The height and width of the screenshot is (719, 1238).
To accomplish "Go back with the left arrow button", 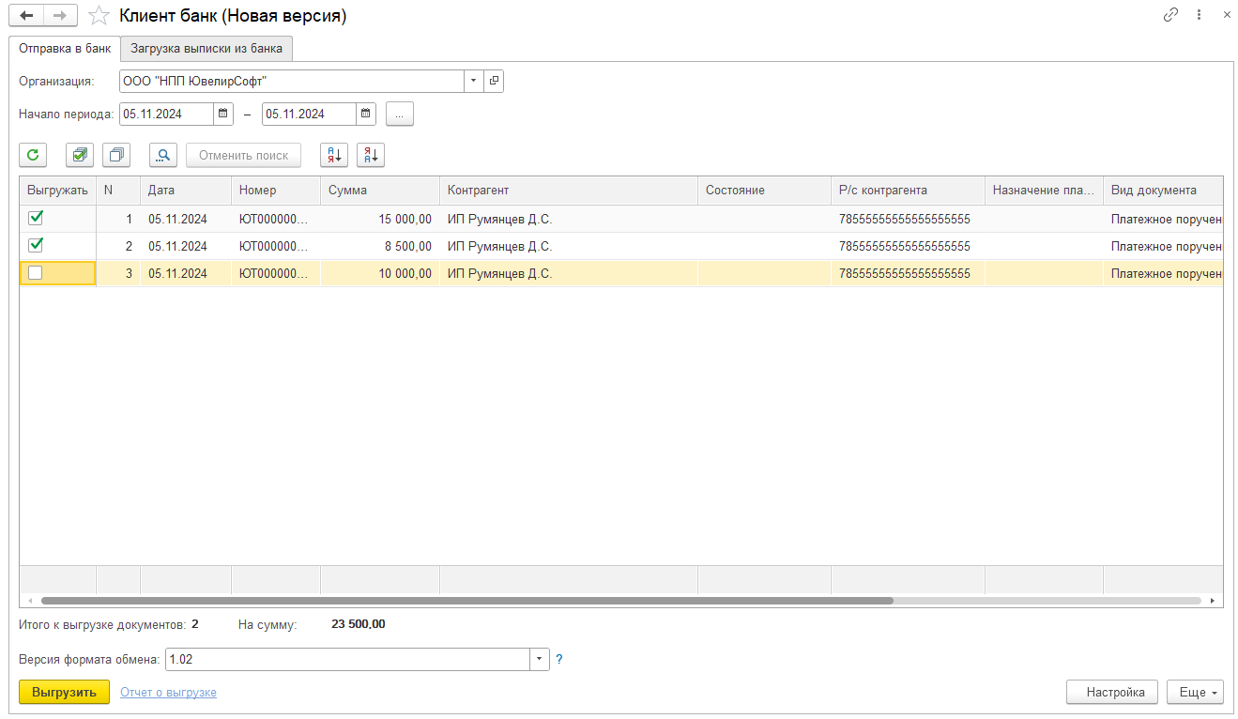I will [26, 15].
